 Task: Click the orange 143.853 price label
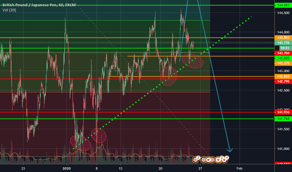click(x=283, y=38)
